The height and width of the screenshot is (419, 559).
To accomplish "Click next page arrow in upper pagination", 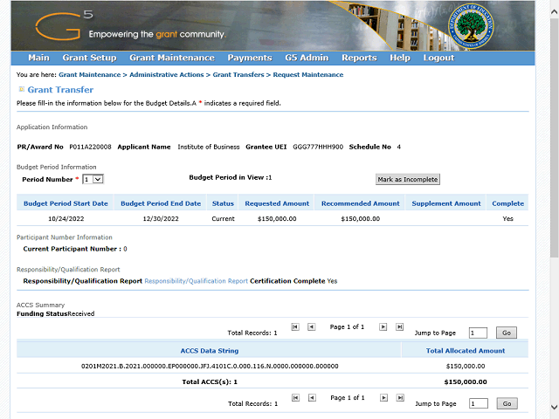I will (383, 326).
